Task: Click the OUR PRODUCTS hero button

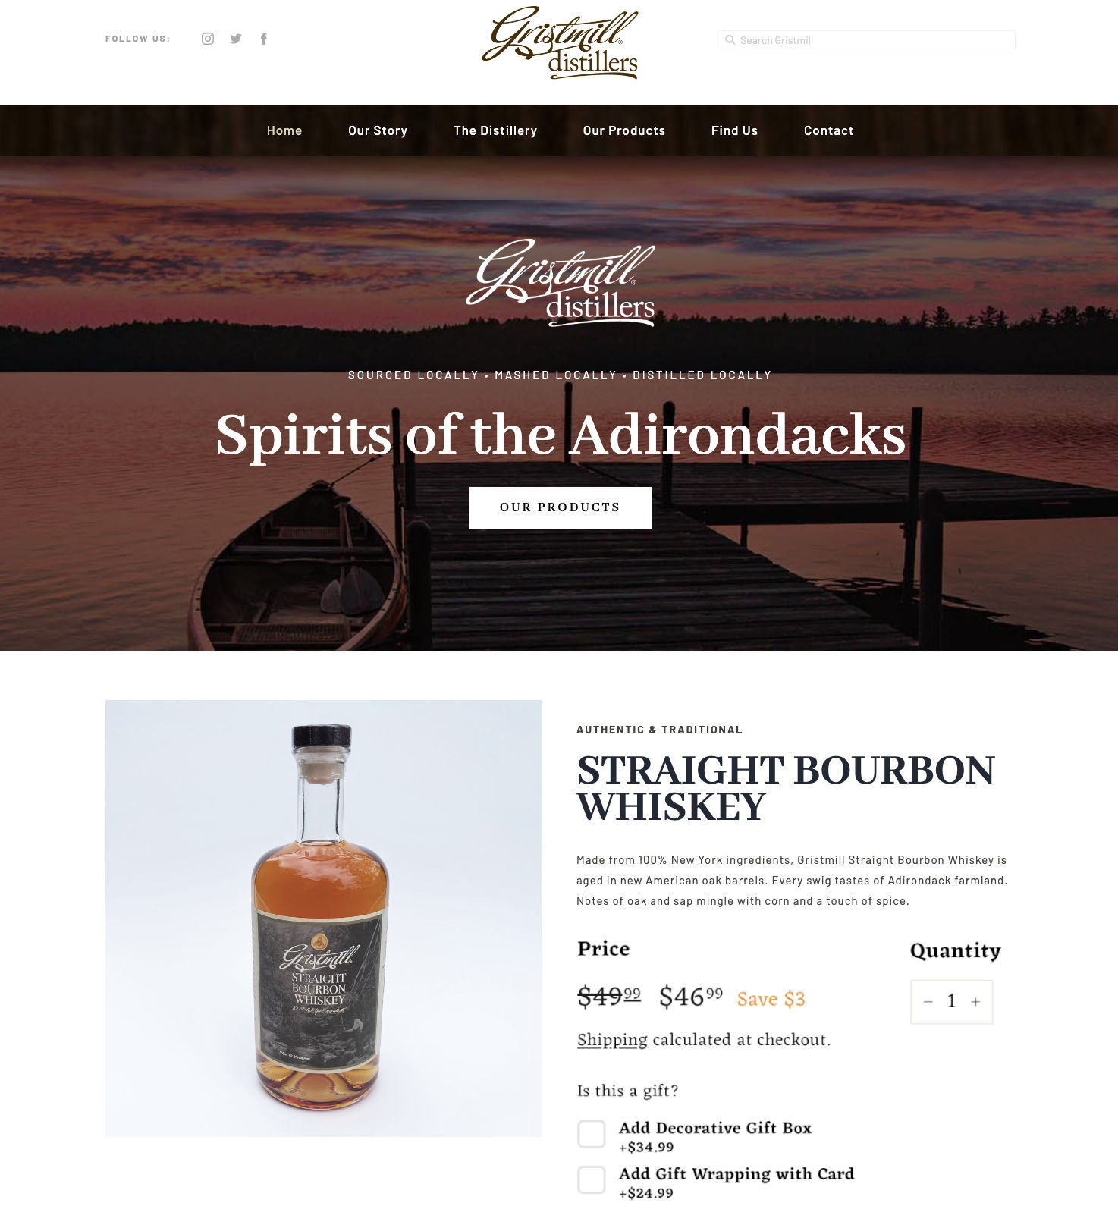Action: click(561, 507)
